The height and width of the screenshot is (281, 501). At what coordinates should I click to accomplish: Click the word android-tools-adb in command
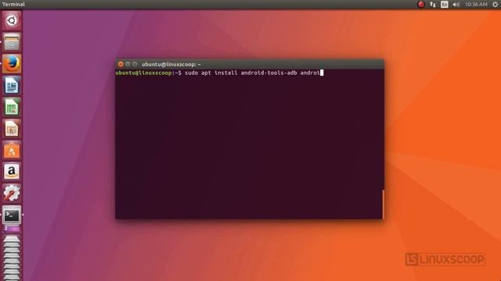point(269,73)
